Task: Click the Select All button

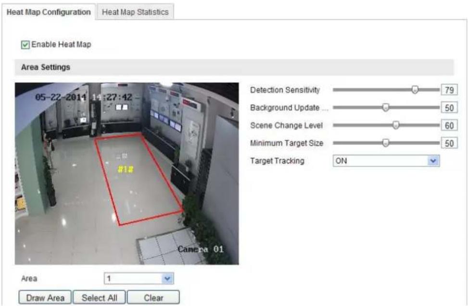Action: [x=99, y=298]
